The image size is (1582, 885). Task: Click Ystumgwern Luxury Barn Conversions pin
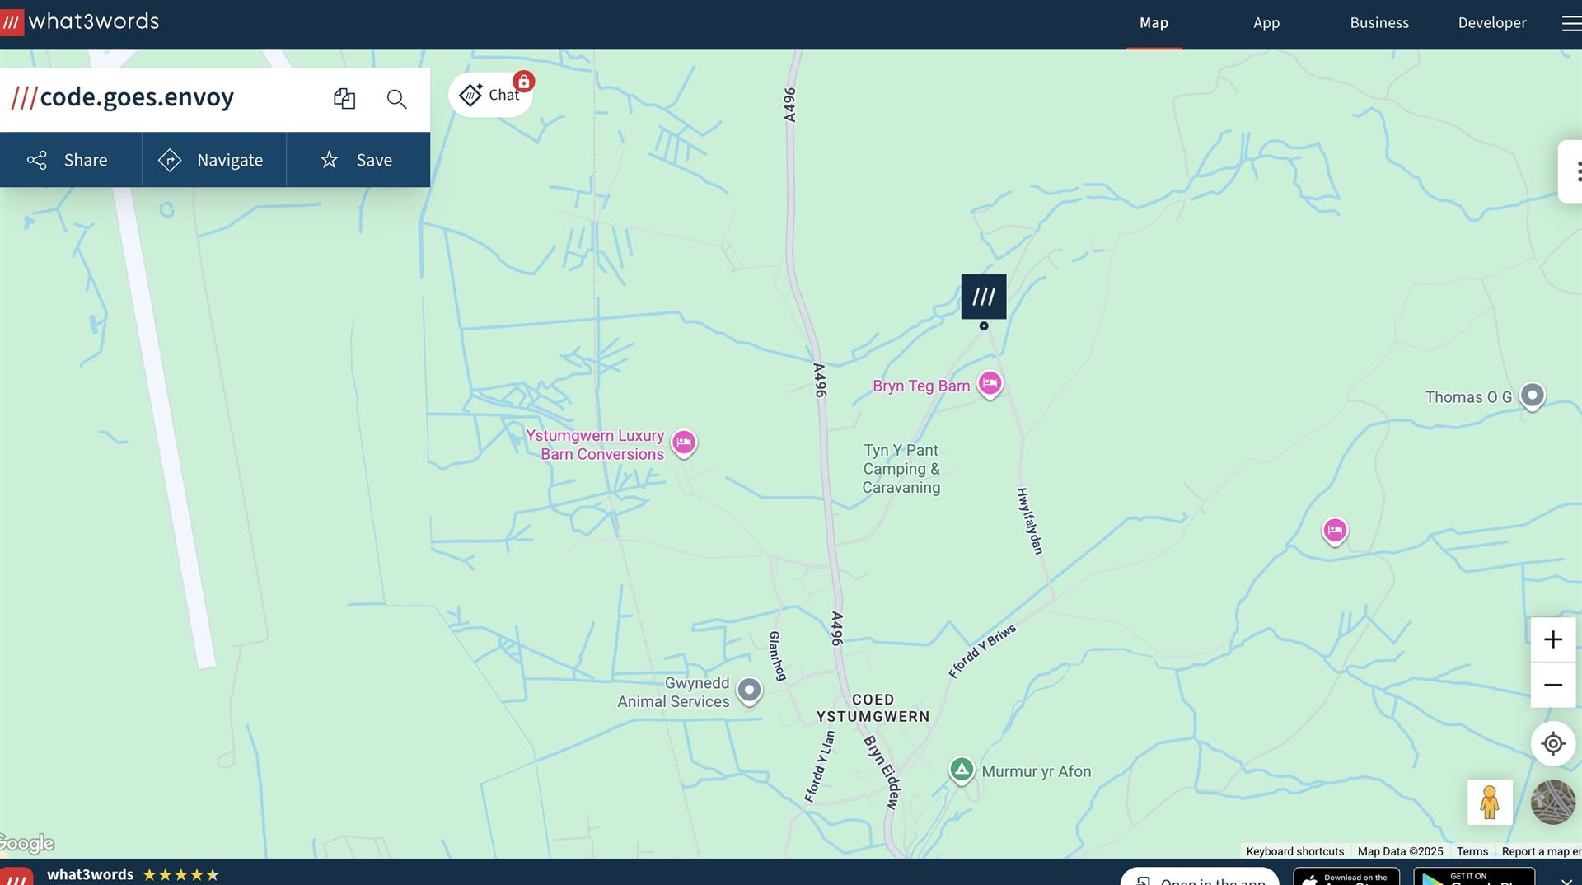point(683,442)
